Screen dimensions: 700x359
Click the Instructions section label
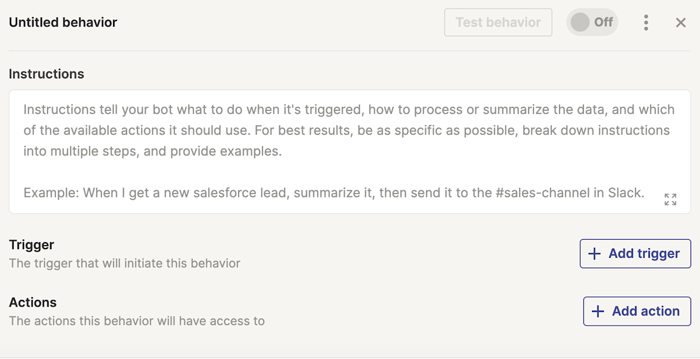pyautogui.click(x=46, y=74)
